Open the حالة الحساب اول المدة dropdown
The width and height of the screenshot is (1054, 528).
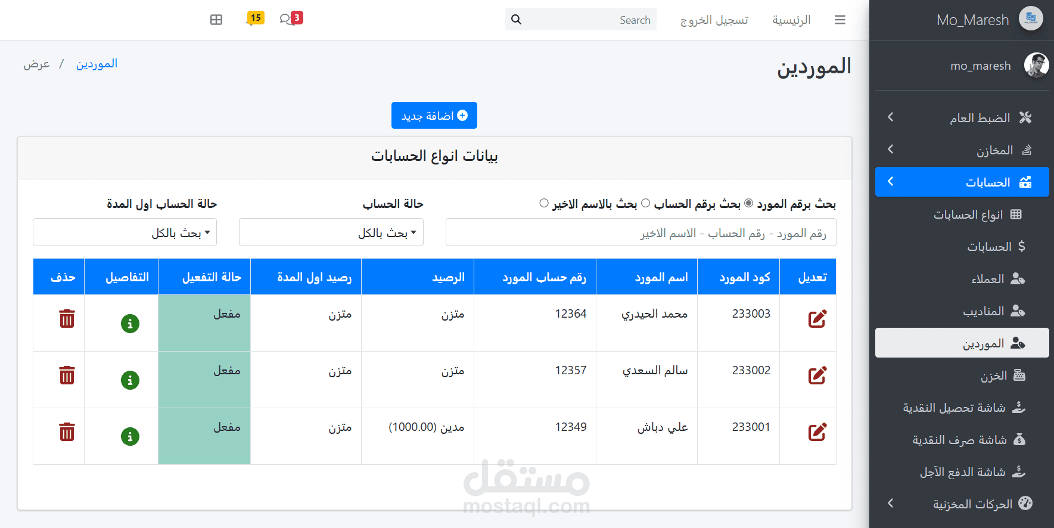(125, 232)
